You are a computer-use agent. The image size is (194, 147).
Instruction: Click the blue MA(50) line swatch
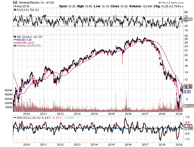coord(14,40)
